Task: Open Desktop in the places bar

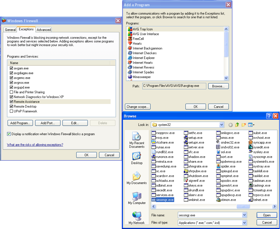Action: tap(137, 158)
